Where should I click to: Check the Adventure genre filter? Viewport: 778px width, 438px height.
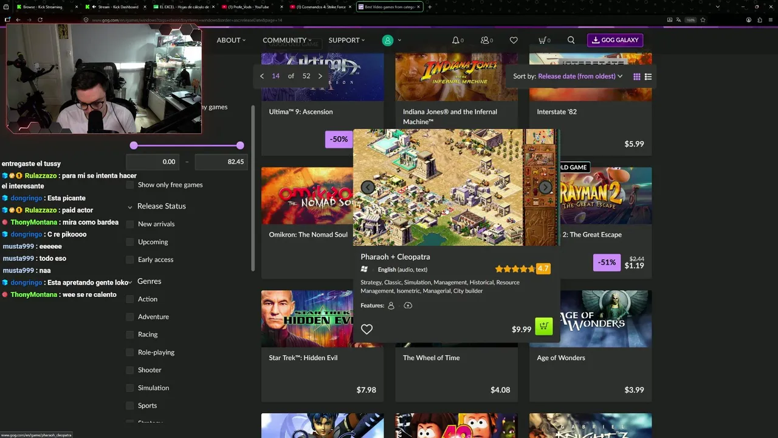(x=130, y=317)
